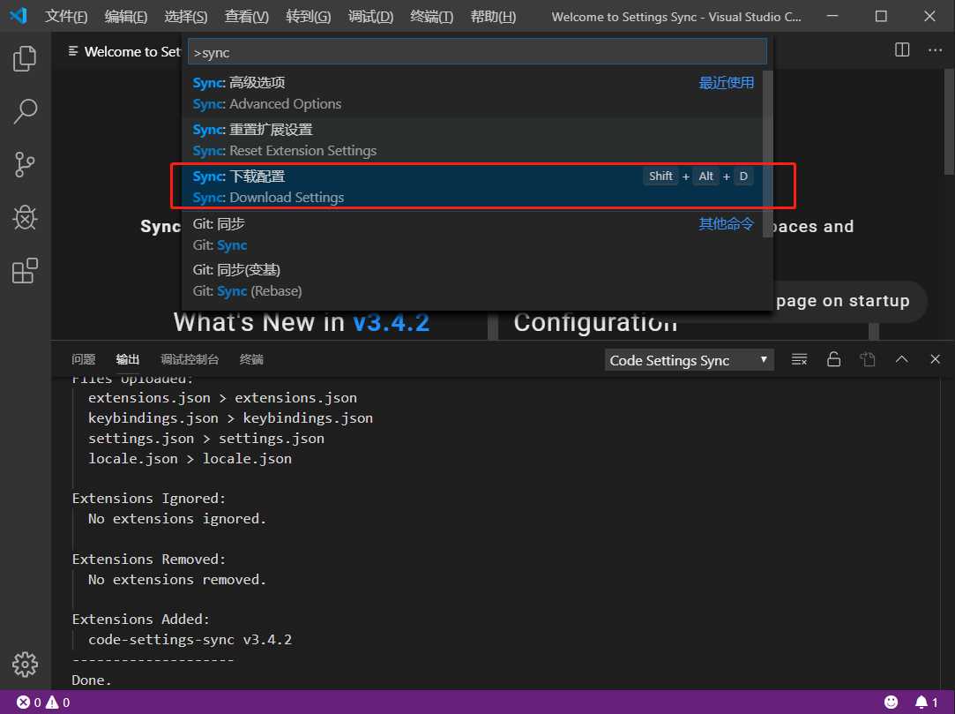Switch to the 终端 panel tab
The width and height of the screenshot is (955, 714).
pyautogui.click(x=251, y=360)
